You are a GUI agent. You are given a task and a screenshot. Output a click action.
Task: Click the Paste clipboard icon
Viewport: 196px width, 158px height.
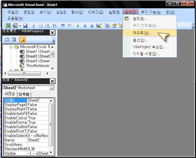click(47, 26)
